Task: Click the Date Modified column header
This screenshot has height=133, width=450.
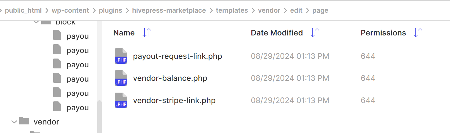Action: click(277, 33)
